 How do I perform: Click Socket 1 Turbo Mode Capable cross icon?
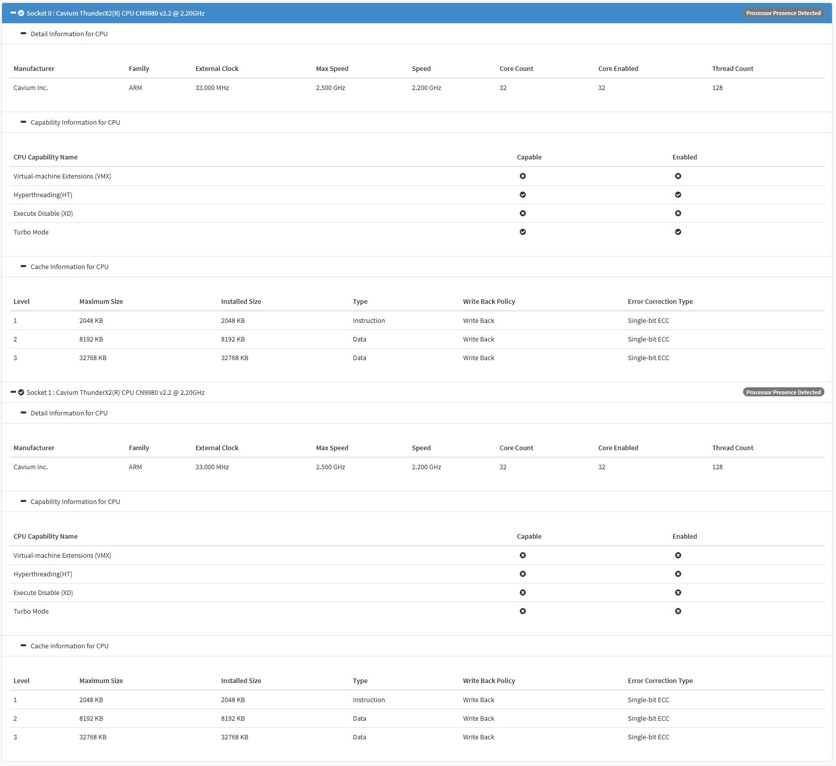523,611
